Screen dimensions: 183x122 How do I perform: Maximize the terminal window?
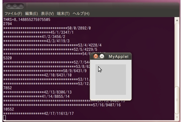click(x=21, y=6)
